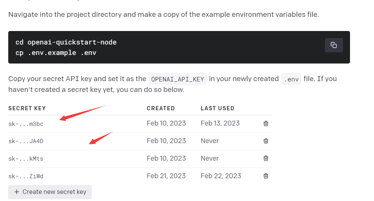
Task: Trash the sk-...ZiWd secret key
Action: (x=266, y=176)
